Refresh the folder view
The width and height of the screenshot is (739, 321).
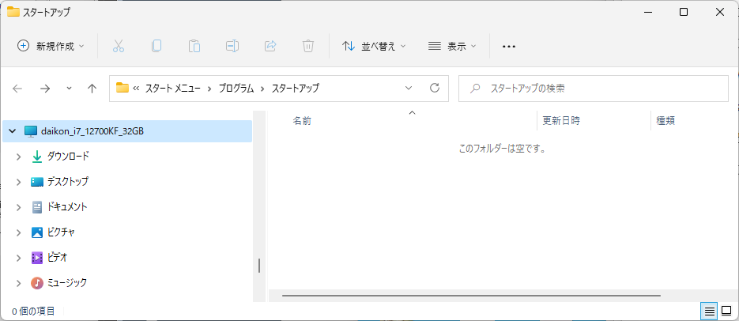tap(435, 88)
